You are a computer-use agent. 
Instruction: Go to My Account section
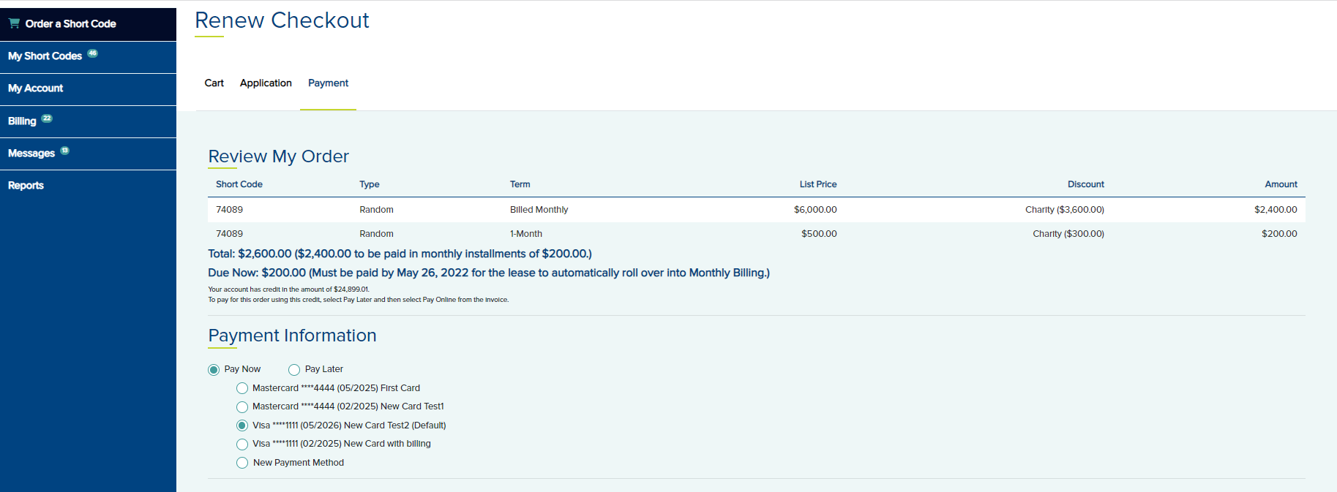pos(36,88)
